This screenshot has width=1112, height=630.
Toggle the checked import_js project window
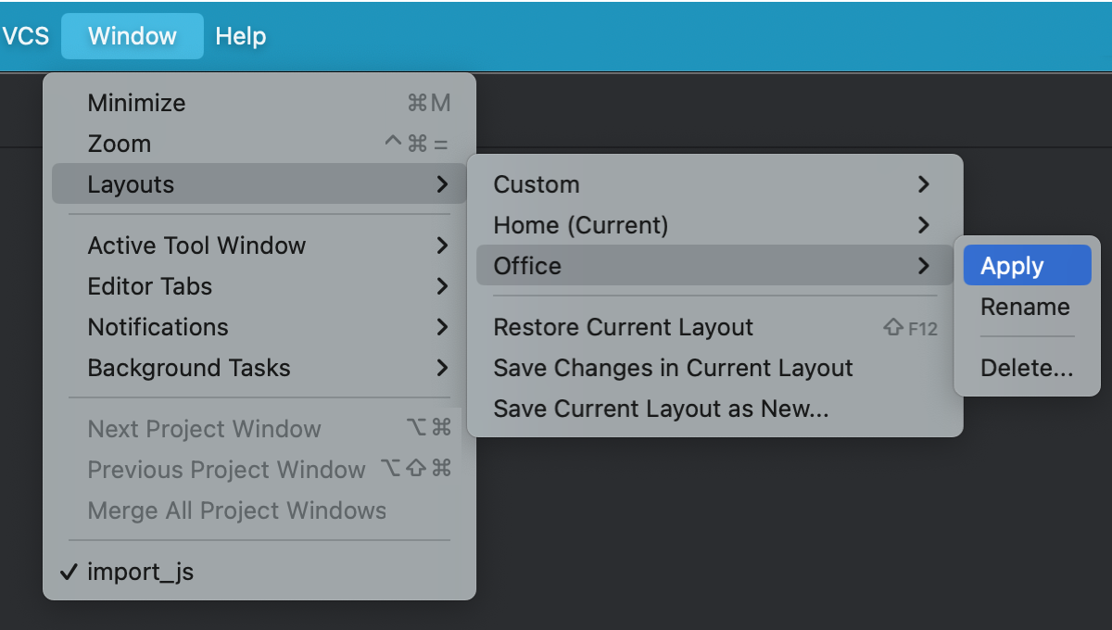click(140, 572)
